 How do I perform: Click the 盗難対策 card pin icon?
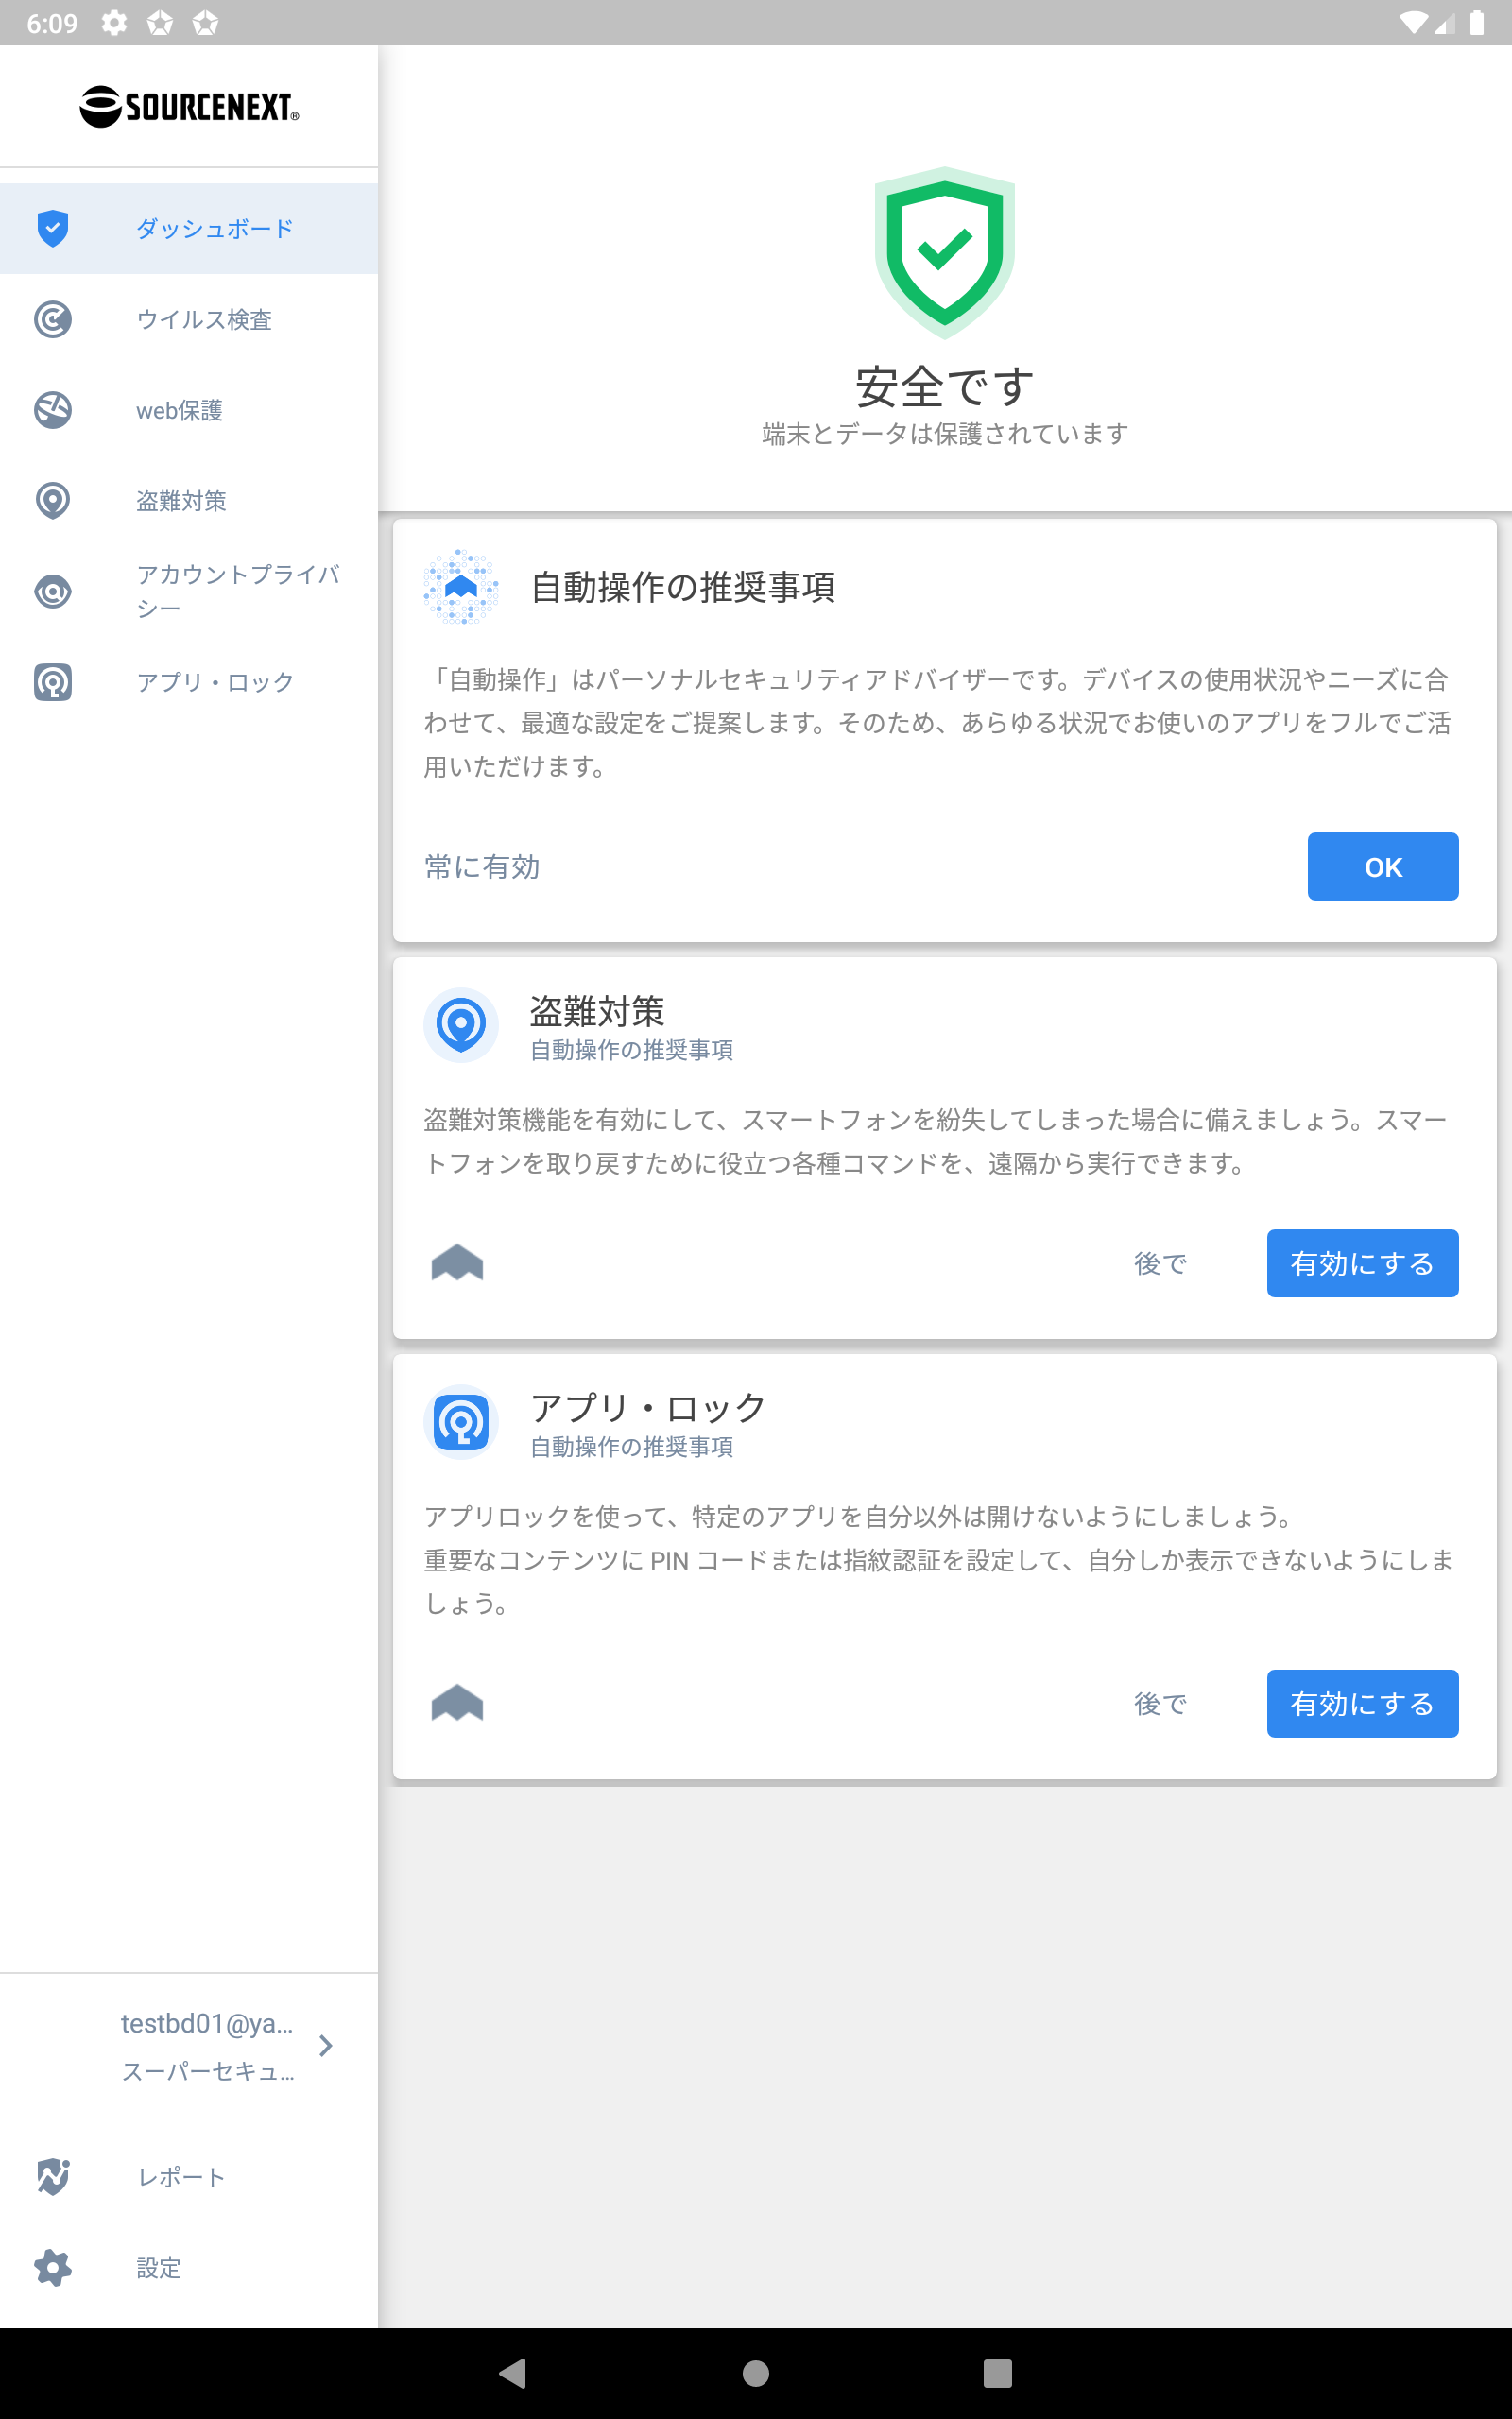[461, 1025]
